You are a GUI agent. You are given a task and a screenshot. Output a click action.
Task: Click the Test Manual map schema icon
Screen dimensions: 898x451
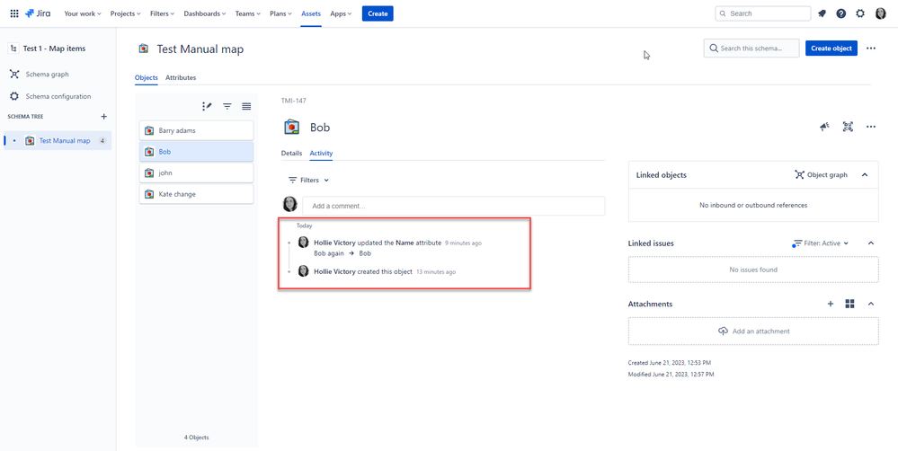144,49
